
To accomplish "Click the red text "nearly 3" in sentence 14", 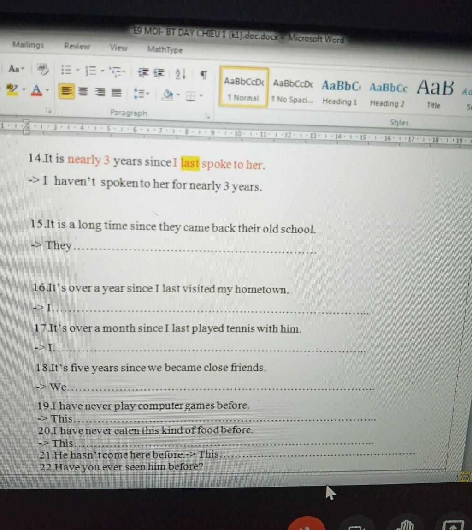I will [88, 160].
